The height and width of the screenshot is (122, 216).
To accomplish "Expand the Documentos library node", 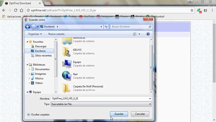I will tap(29, 69).
